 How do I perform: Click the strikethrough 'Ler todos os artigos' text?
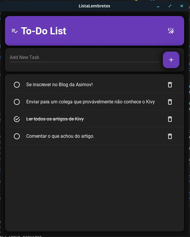[x=55, y=119]
